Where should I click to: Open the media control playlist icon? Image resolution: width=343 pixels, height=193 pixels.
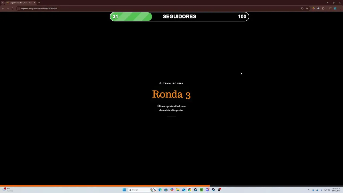click(x=330, y=8)
